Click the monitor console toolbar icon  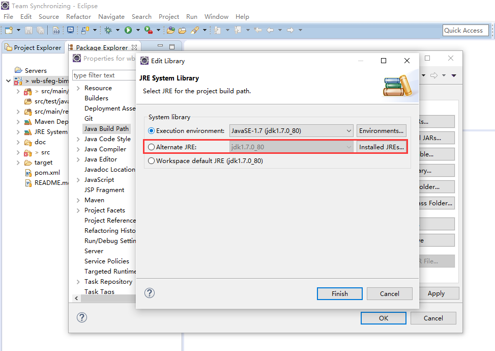(70, 30)
